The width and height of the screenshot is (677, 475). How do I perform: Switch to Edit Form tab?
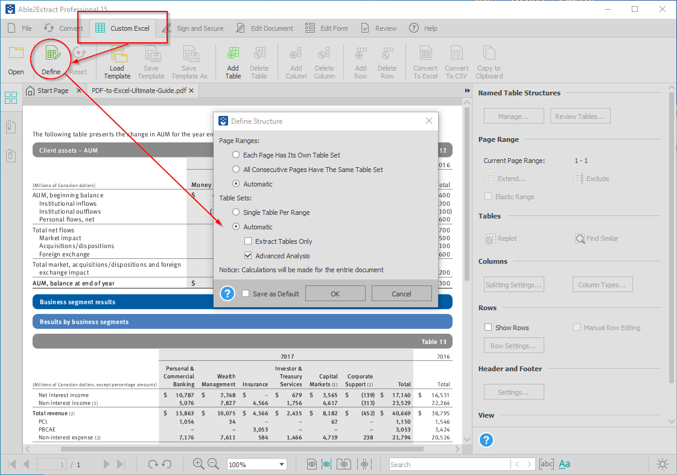pos(326,28)
